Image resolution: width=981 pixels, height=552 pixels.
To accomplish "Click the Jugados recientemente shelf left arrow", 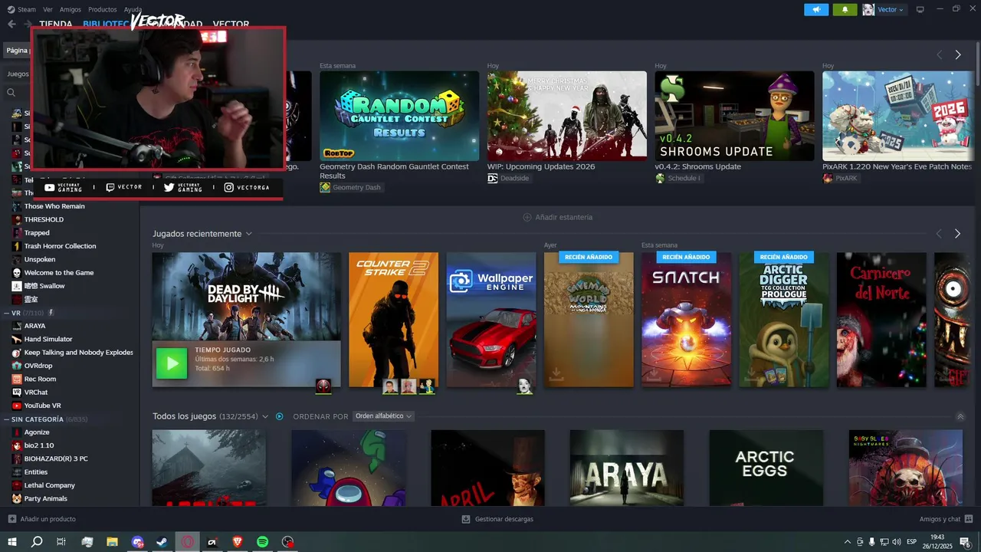I will click(x=939, y=233).
